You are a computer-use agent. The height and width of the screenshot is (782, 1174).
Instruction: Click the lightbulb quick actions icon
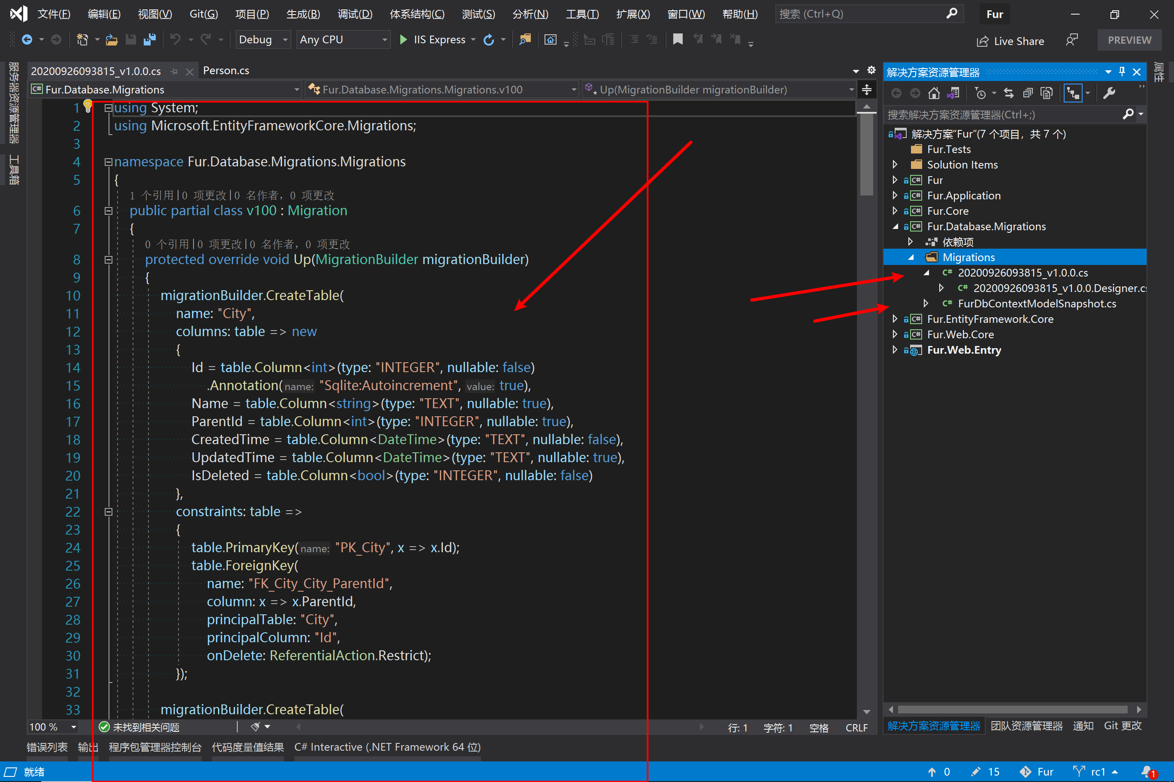88,105
